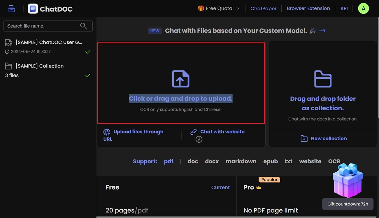The height and width of the screenshot is (218, 379).
Task: Click the folder icon of [SAMPLE] Collection
Action: [x=8, y=66]
